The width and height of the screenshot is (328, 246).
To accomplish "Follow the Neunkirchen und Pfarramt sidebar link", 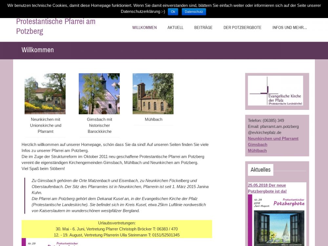I will coord(273,138).
